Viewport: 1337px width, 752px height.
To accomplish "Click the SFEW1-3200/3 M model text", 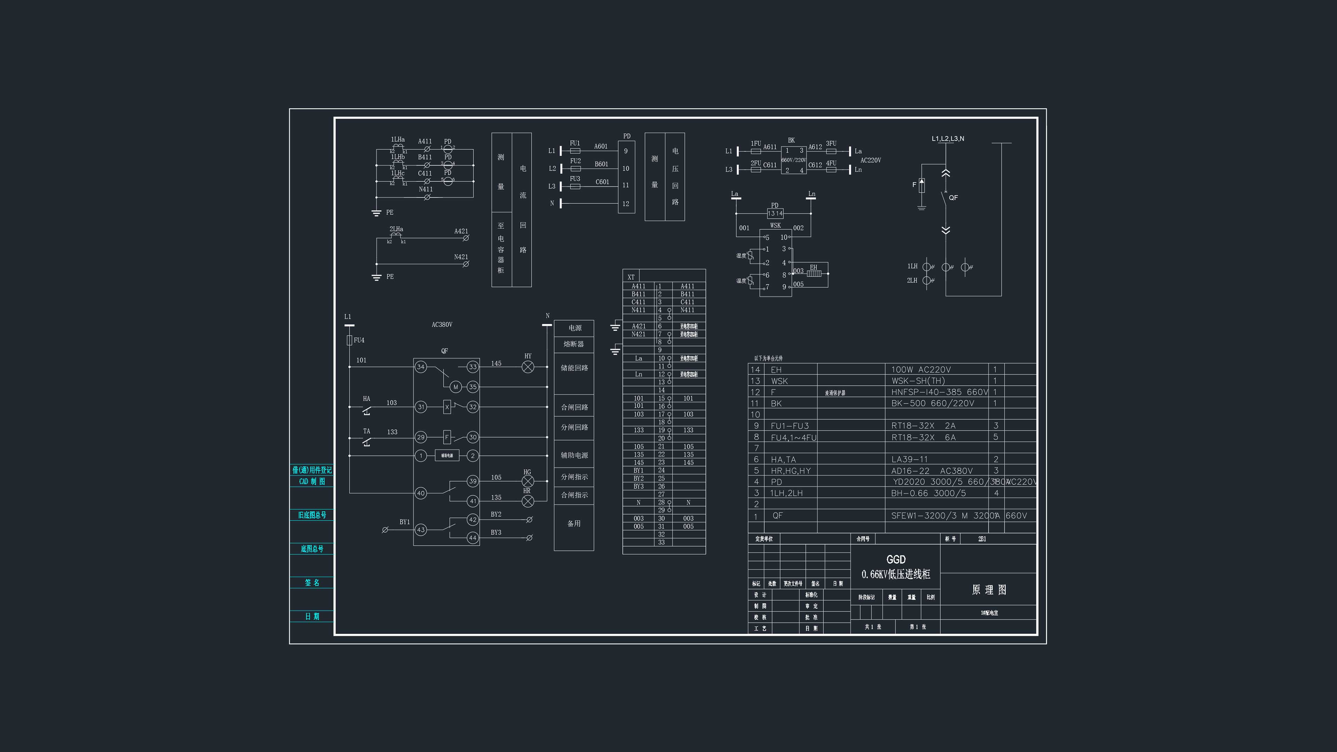I will click(x=930, y=515).
